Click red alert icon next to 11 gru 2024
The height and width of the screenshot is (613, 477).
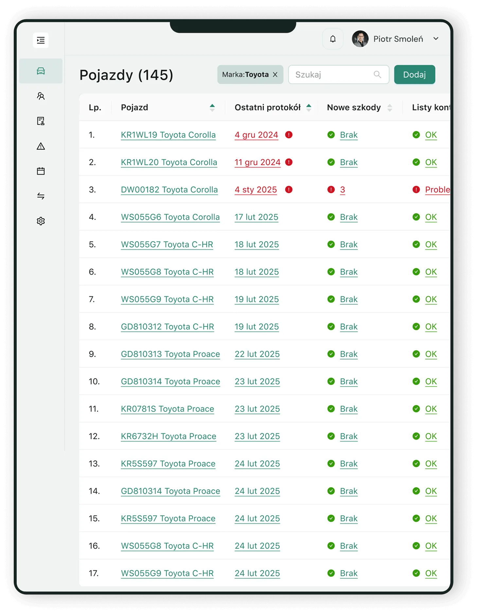(289, 162)
